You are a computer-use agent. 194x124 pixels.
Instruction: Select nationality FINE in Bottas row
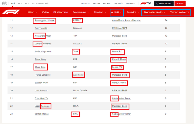75,114
